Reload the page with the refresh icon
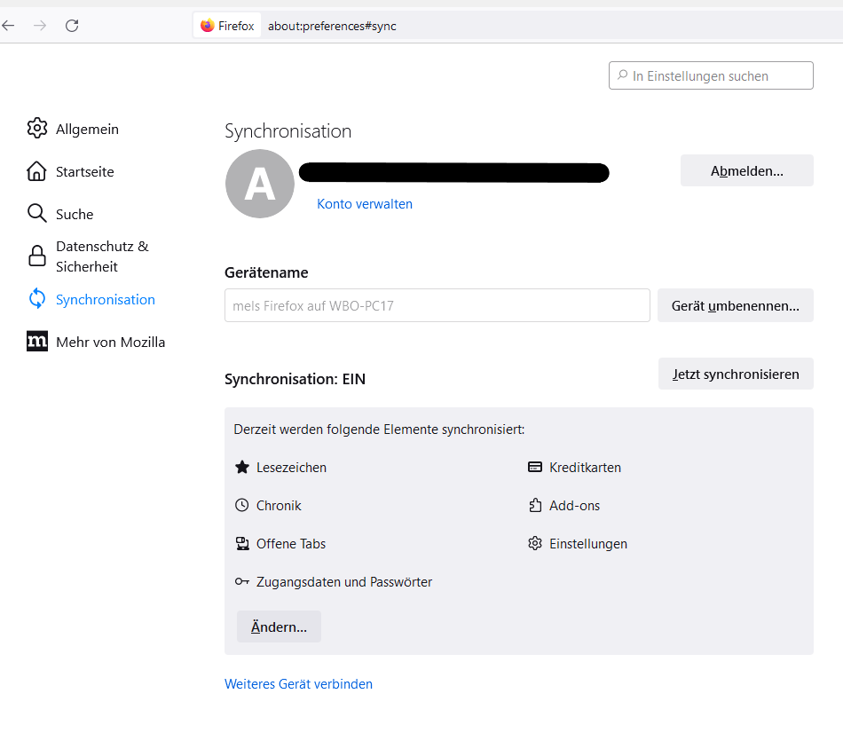Viewport: 843px width, 733px height. point(72,26)
